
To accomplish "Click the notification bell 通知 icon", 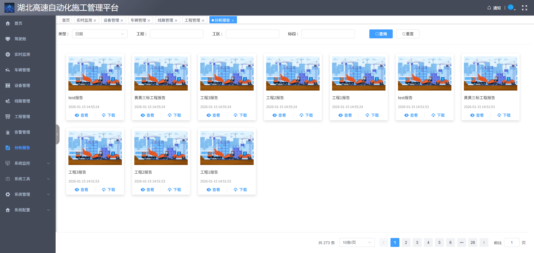I will click(489, 8).
